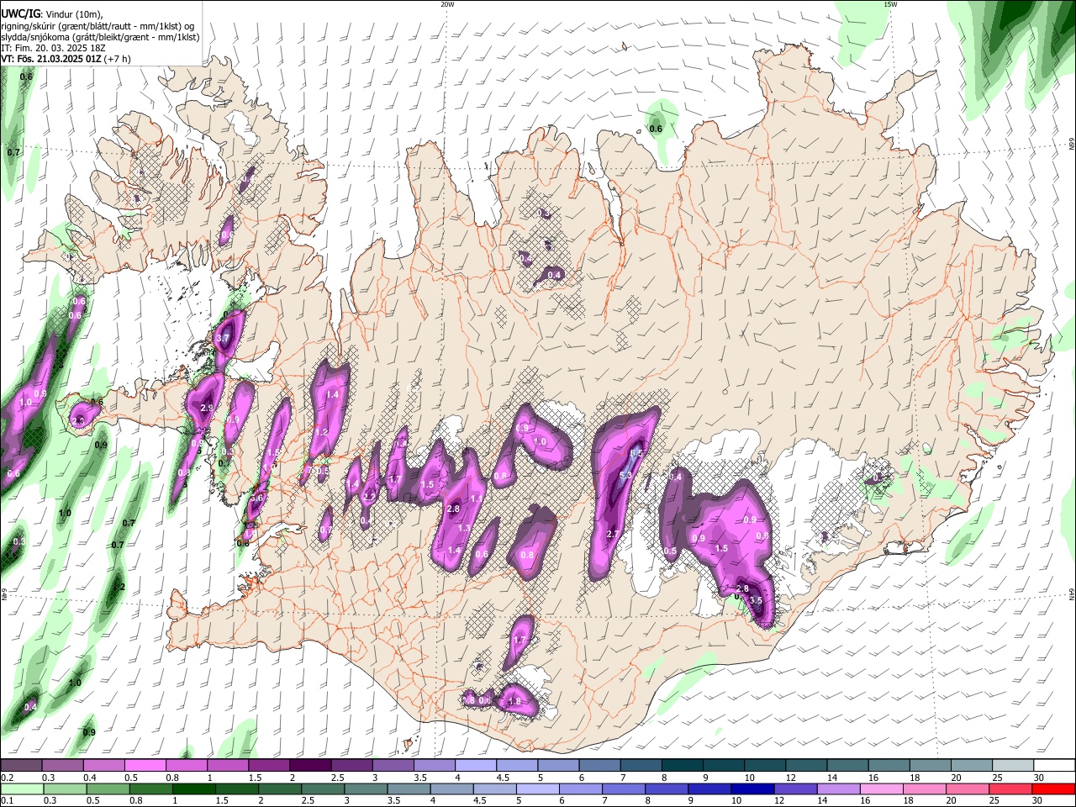1076x807 pixels.
Task: Pick upper scale dark teal swatch 8 to 9
Action: pos(683,766)
